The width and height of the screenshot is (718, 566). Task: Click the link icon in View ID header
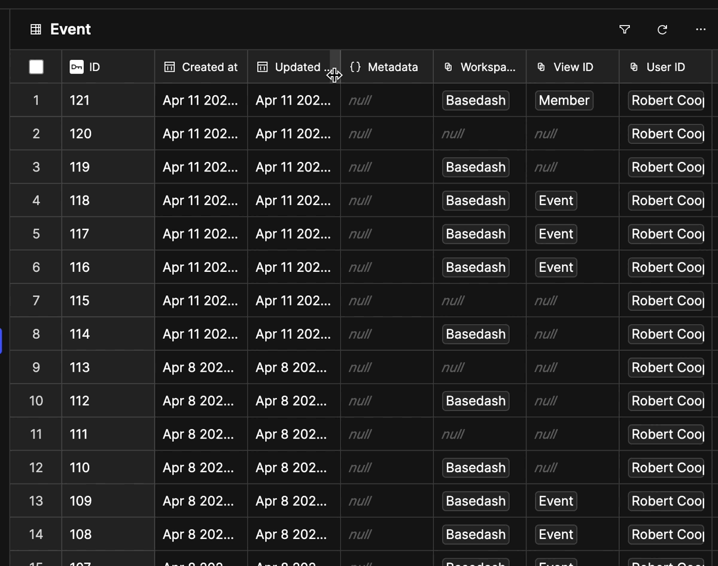pyautogui.click(x=541, y=67)
